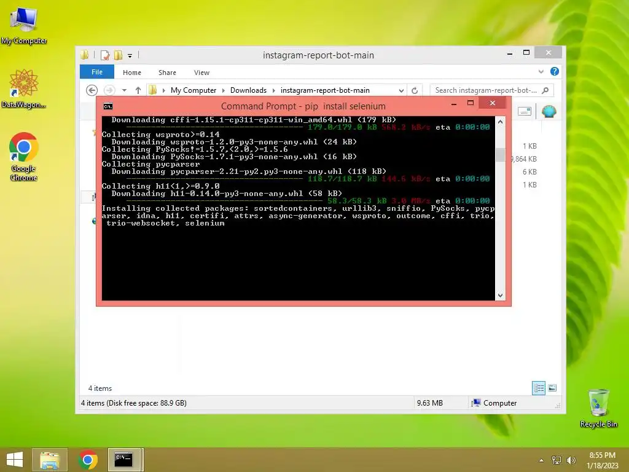Click Explorer window folder title icon

tap(85, 55)
